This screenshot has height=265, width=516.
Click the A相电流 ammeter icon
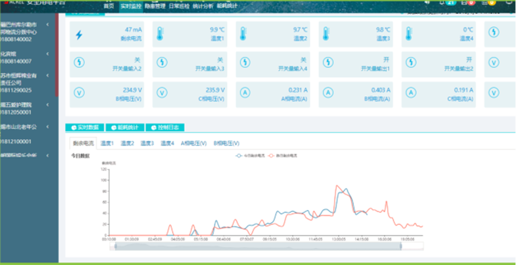tap(244, 93)
